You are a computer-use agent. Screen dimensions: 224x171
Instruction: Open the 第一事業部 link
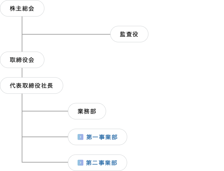[102, 137]
